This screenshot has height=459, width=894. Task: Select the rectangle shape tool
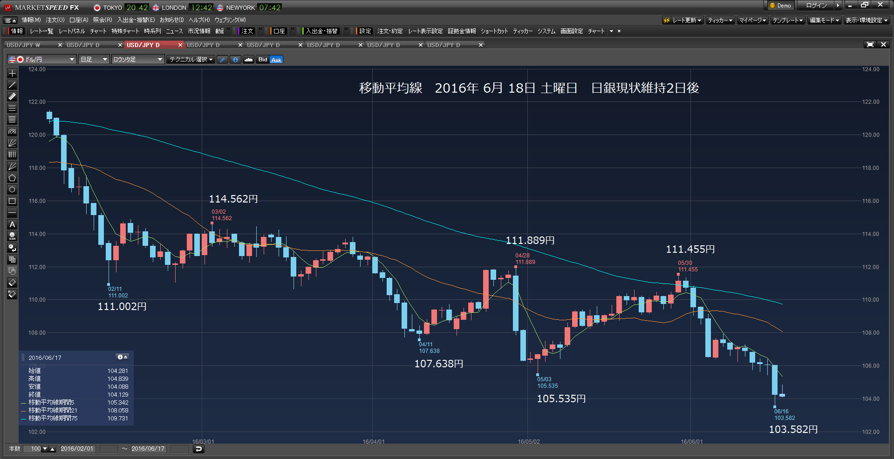[x=12, y=201]
